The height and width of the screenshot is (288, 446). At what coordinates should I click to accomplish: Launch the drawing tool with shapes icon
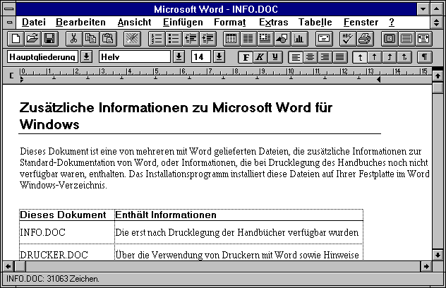[282, 39]
